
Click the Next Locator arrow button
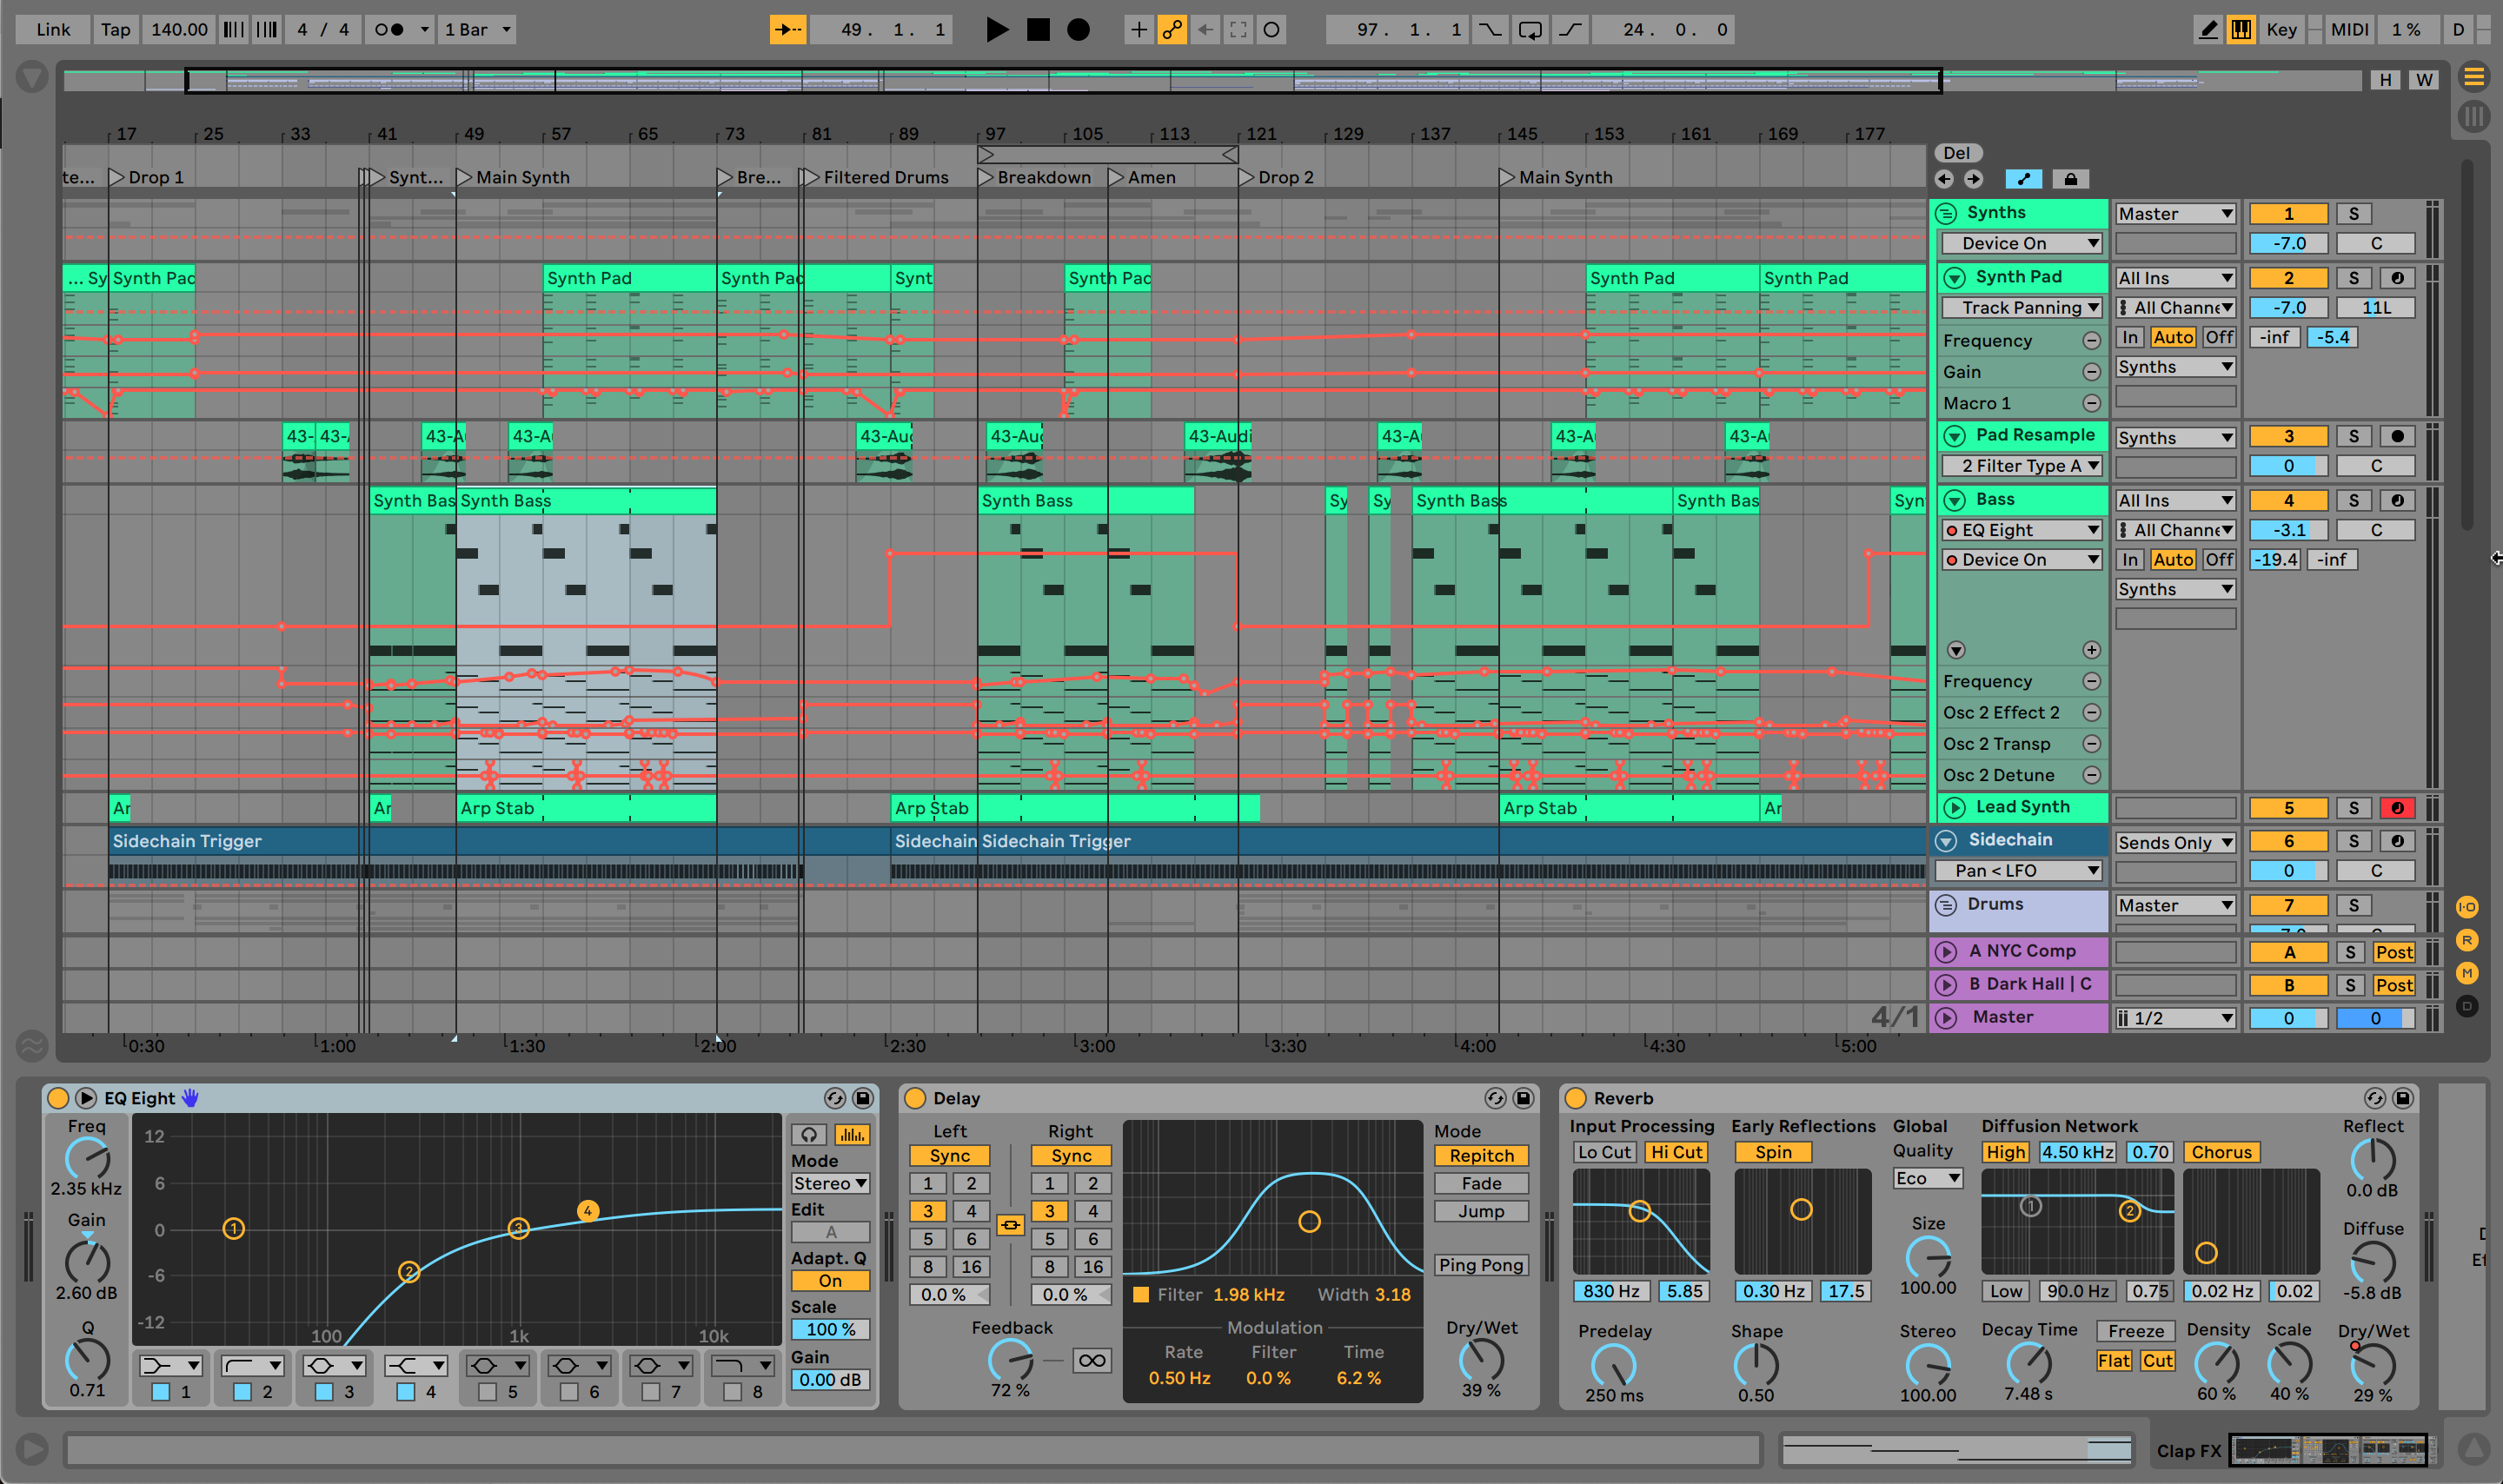pos(1973,179)
